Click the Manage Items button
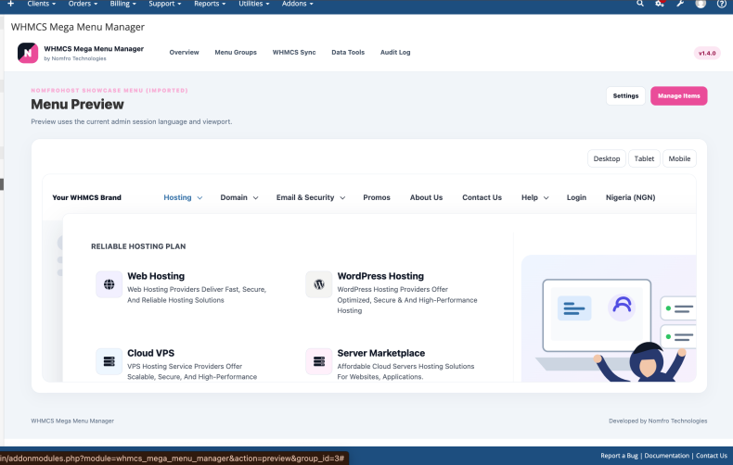The image size is (733, 465). pos(679,95)
